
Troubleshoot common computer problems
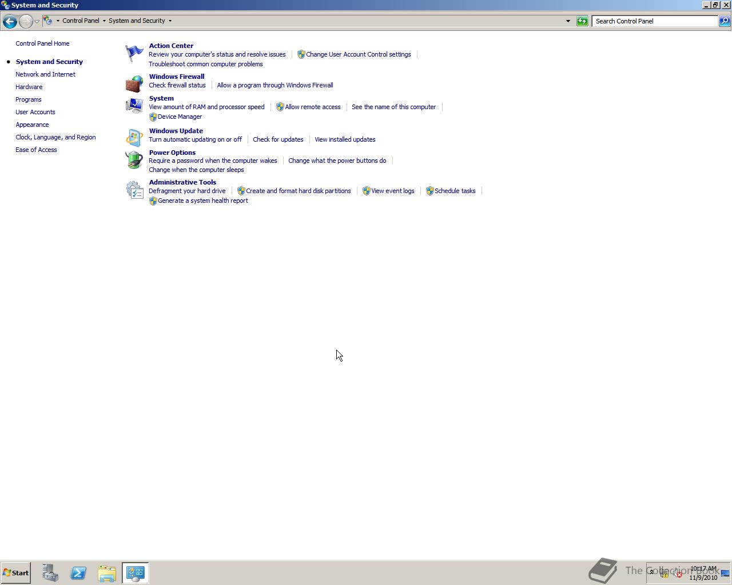coord(206,64)
